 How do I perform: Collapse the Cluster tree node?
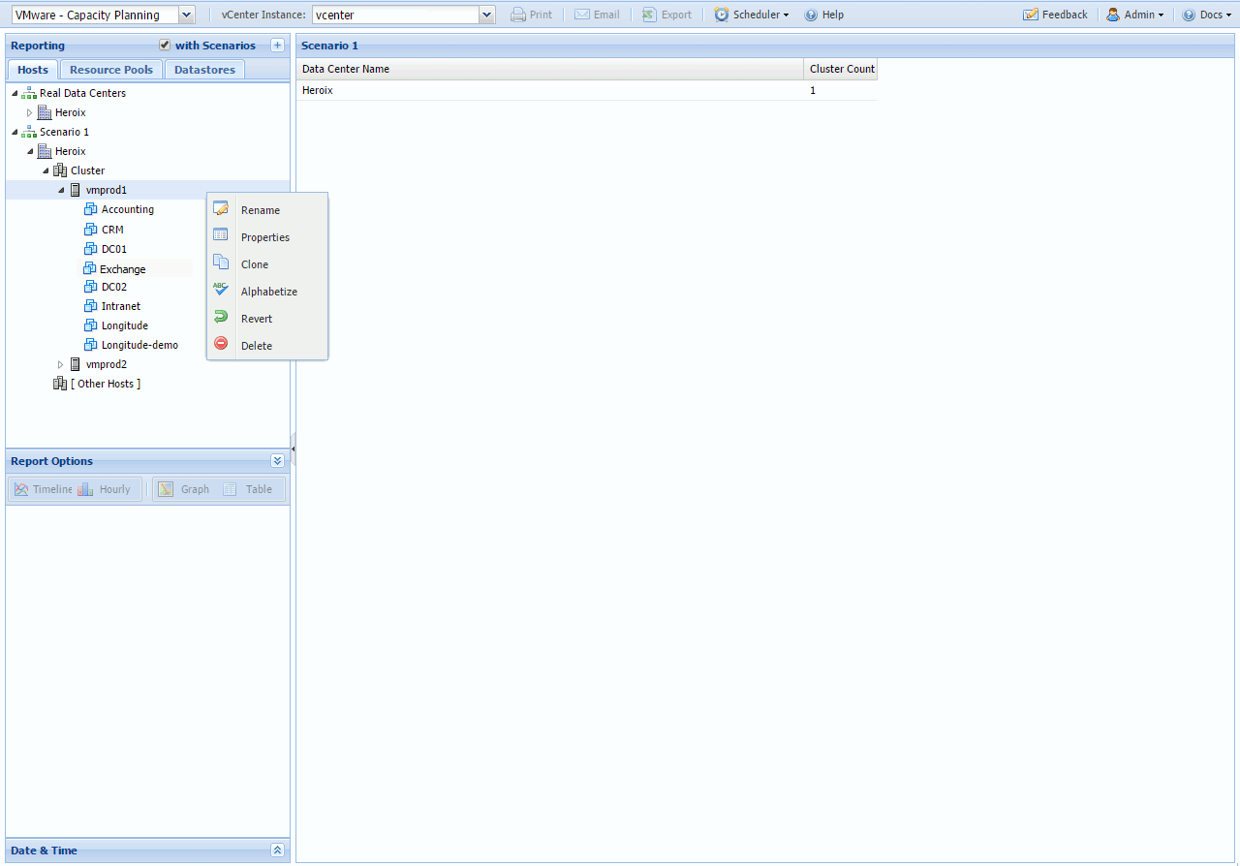click(x=46, y=170)
